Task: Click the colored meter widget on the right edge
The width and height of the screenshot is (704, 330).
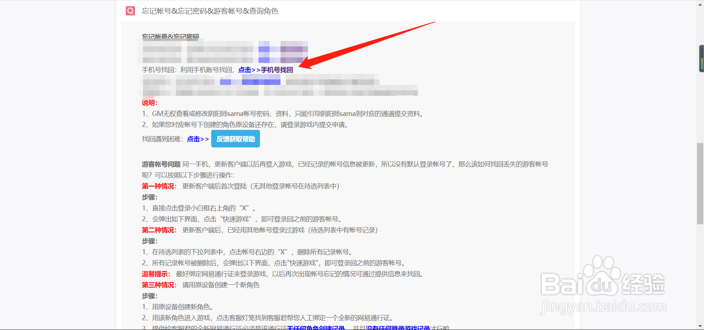Action: click(x=701, y=59)
